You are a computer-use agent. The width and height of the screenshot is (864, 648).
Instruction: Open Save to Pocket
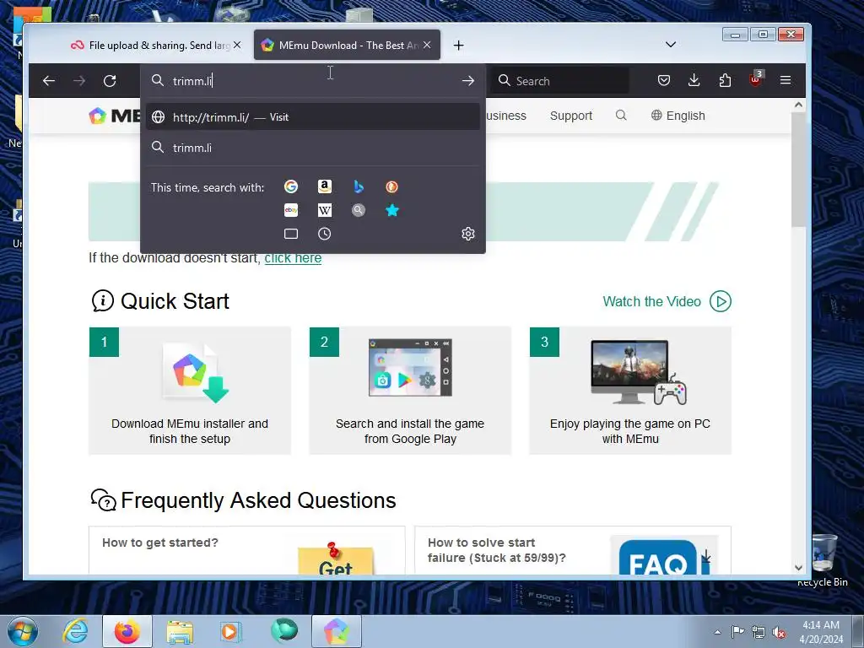tap(664, 80)
